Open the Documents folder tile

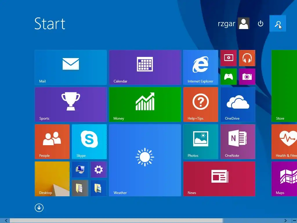pos(80,188)
